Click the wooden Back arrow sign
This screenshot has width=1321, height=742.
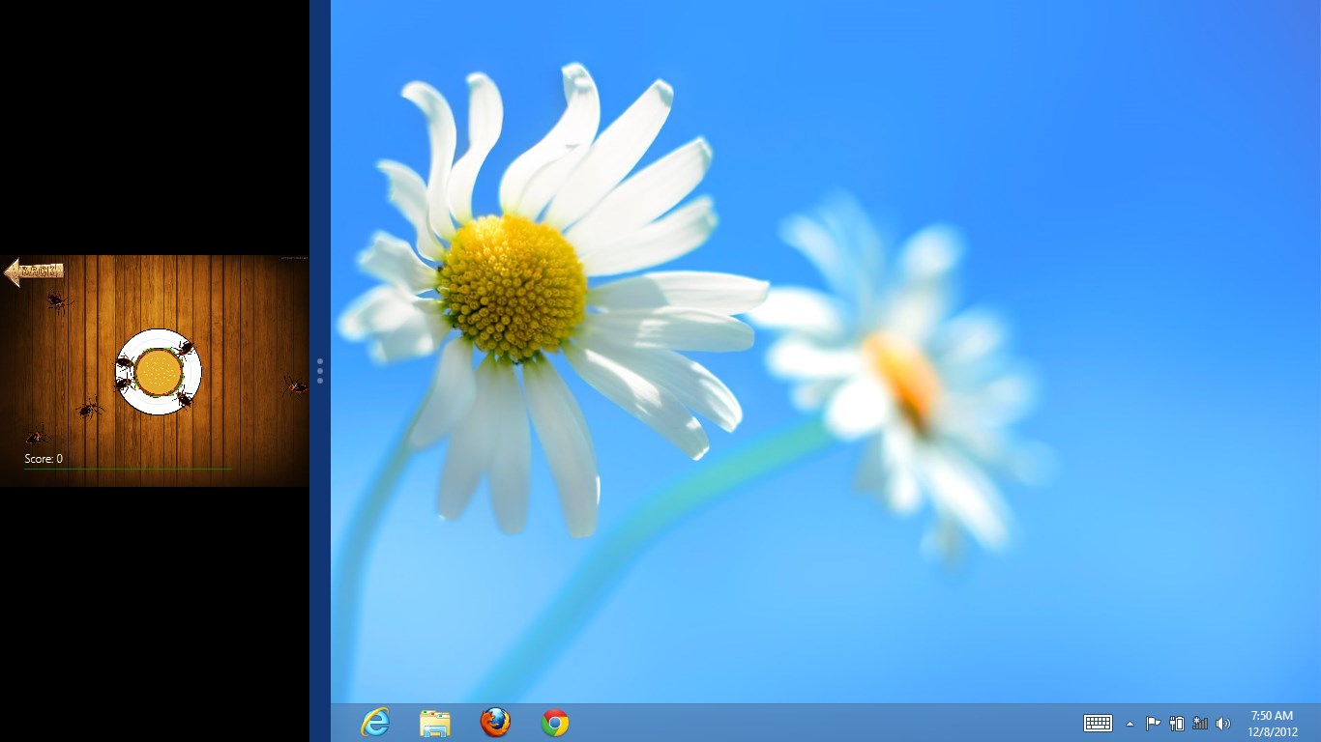point(34,271)
